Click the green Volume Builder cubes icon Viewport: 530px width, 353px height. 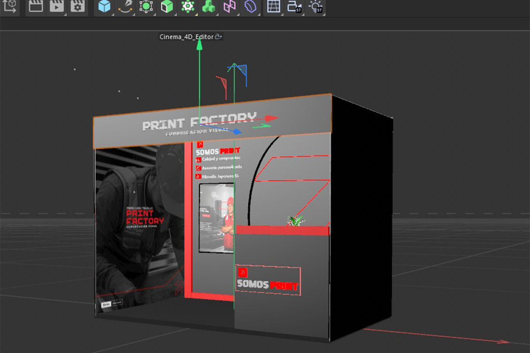[208, 7]
